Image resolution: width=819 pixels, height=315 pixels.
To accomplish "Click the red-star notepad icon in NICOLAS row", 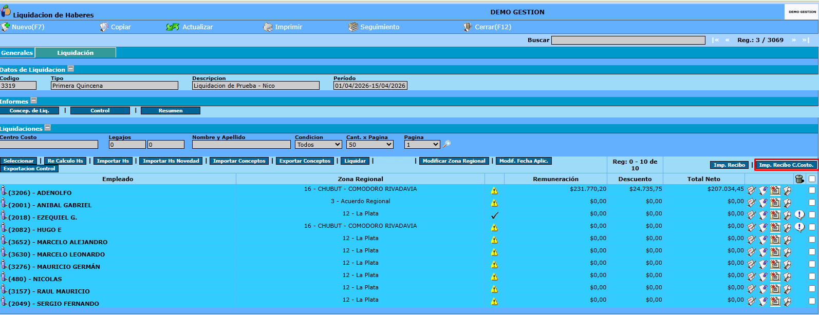I will coord(775,277).
